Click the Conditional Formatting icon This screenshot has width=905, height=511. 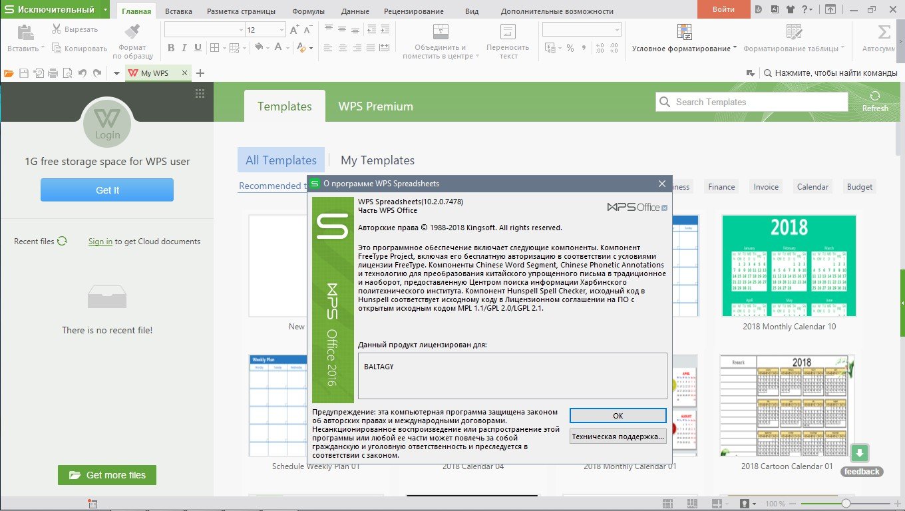point(684,32)
